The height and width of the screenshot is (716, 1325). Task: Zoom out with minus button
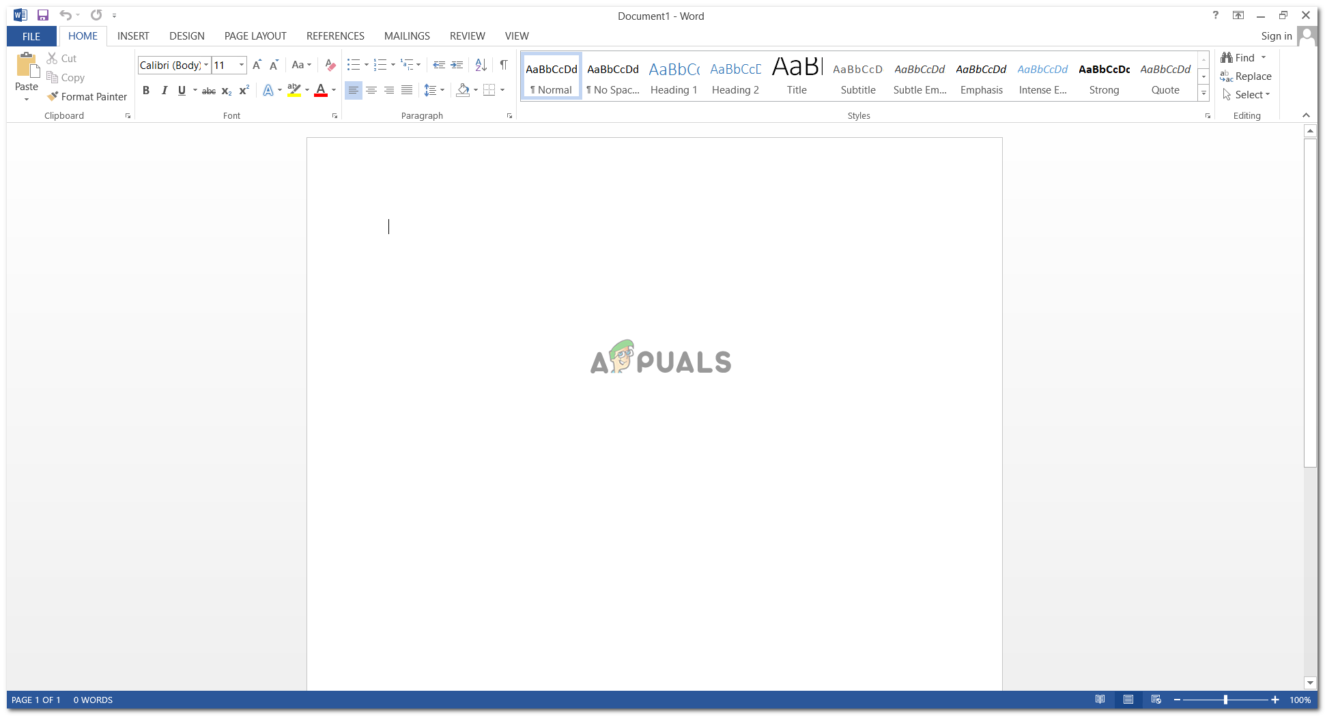(1177, 700)
